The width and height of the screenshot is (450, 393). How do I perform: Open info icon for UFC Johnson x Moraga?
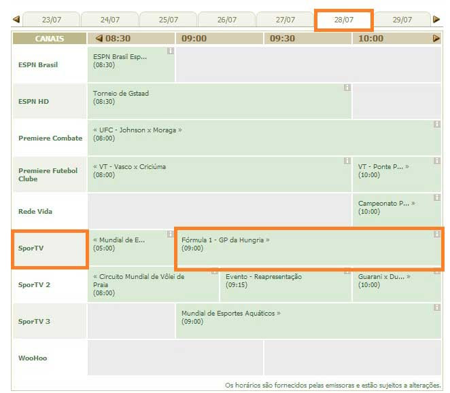[x=437, y=124]
